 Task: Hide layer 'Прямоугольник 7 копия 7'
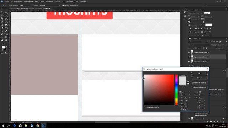pos(189,62)
